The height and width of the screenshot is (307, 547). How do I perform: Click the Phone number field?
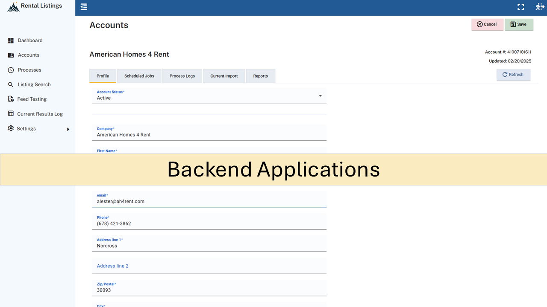pyautogui.click(x=209, y=221)
